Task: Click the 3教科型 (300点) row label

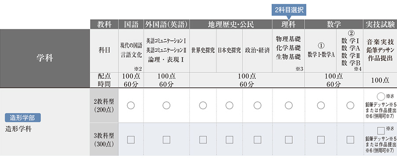Action: [104, 140]
